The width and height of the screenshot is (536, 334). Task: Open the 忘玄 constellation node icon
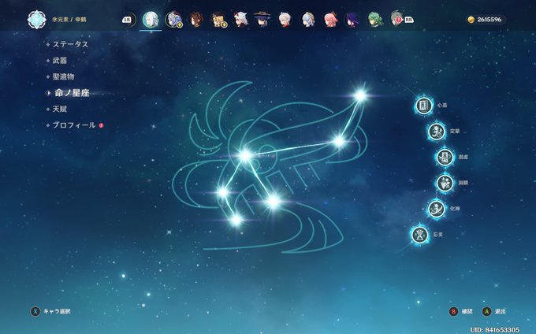420,235
